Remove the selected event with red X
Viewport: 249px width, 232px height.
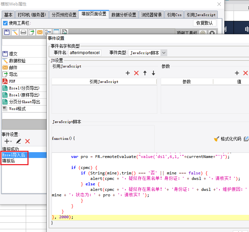(27, 141)
